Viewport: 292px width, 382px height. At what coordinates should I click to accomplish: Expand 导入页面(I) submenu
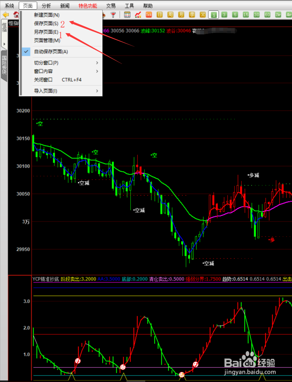61,91
